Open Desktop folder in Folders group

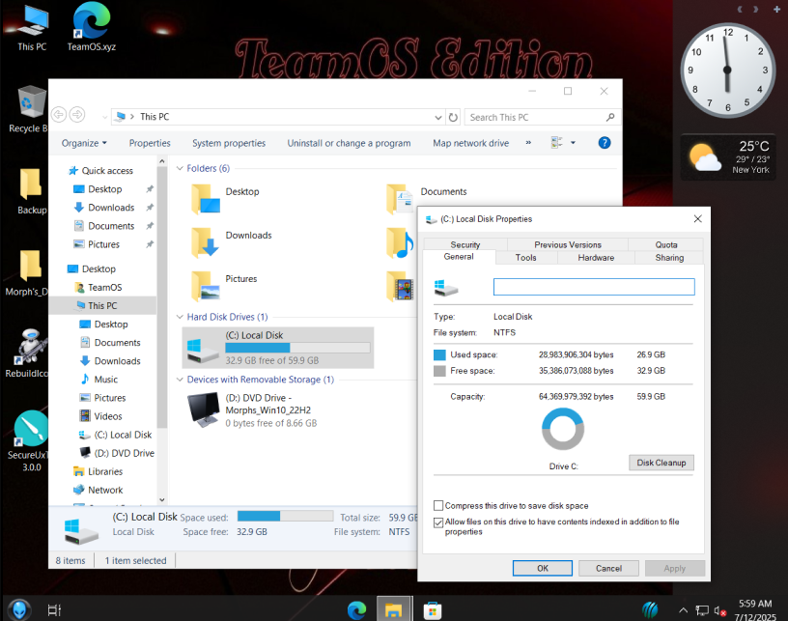pyautogui.click(x=225, y=198)
